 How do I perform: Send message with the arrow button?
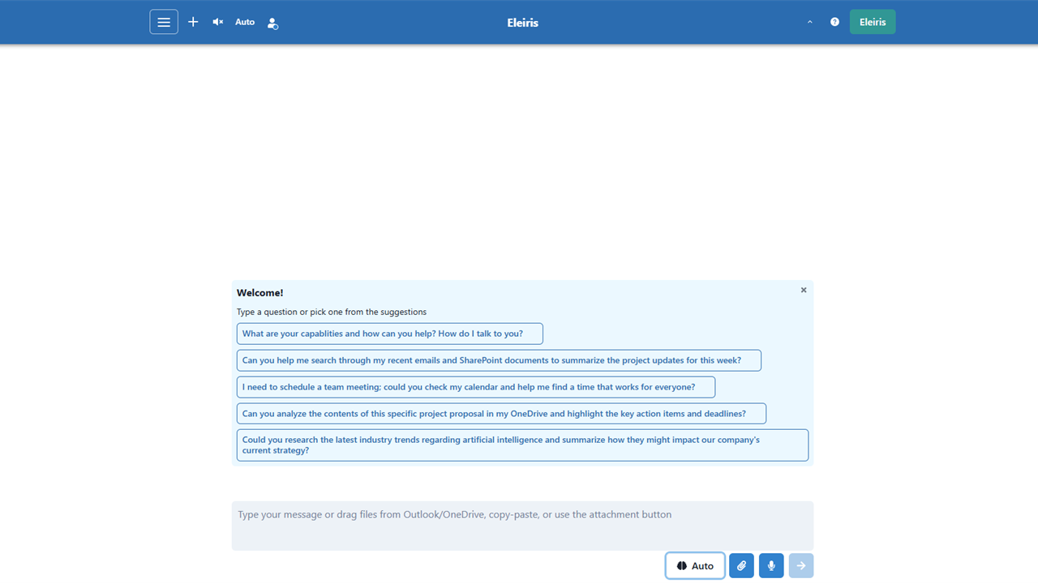(801, 566)
